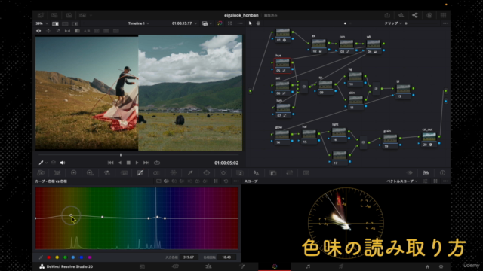Viewport: 483px width, 271px height.
Task: Switch to the Color page tab
Action: point(275,266)
